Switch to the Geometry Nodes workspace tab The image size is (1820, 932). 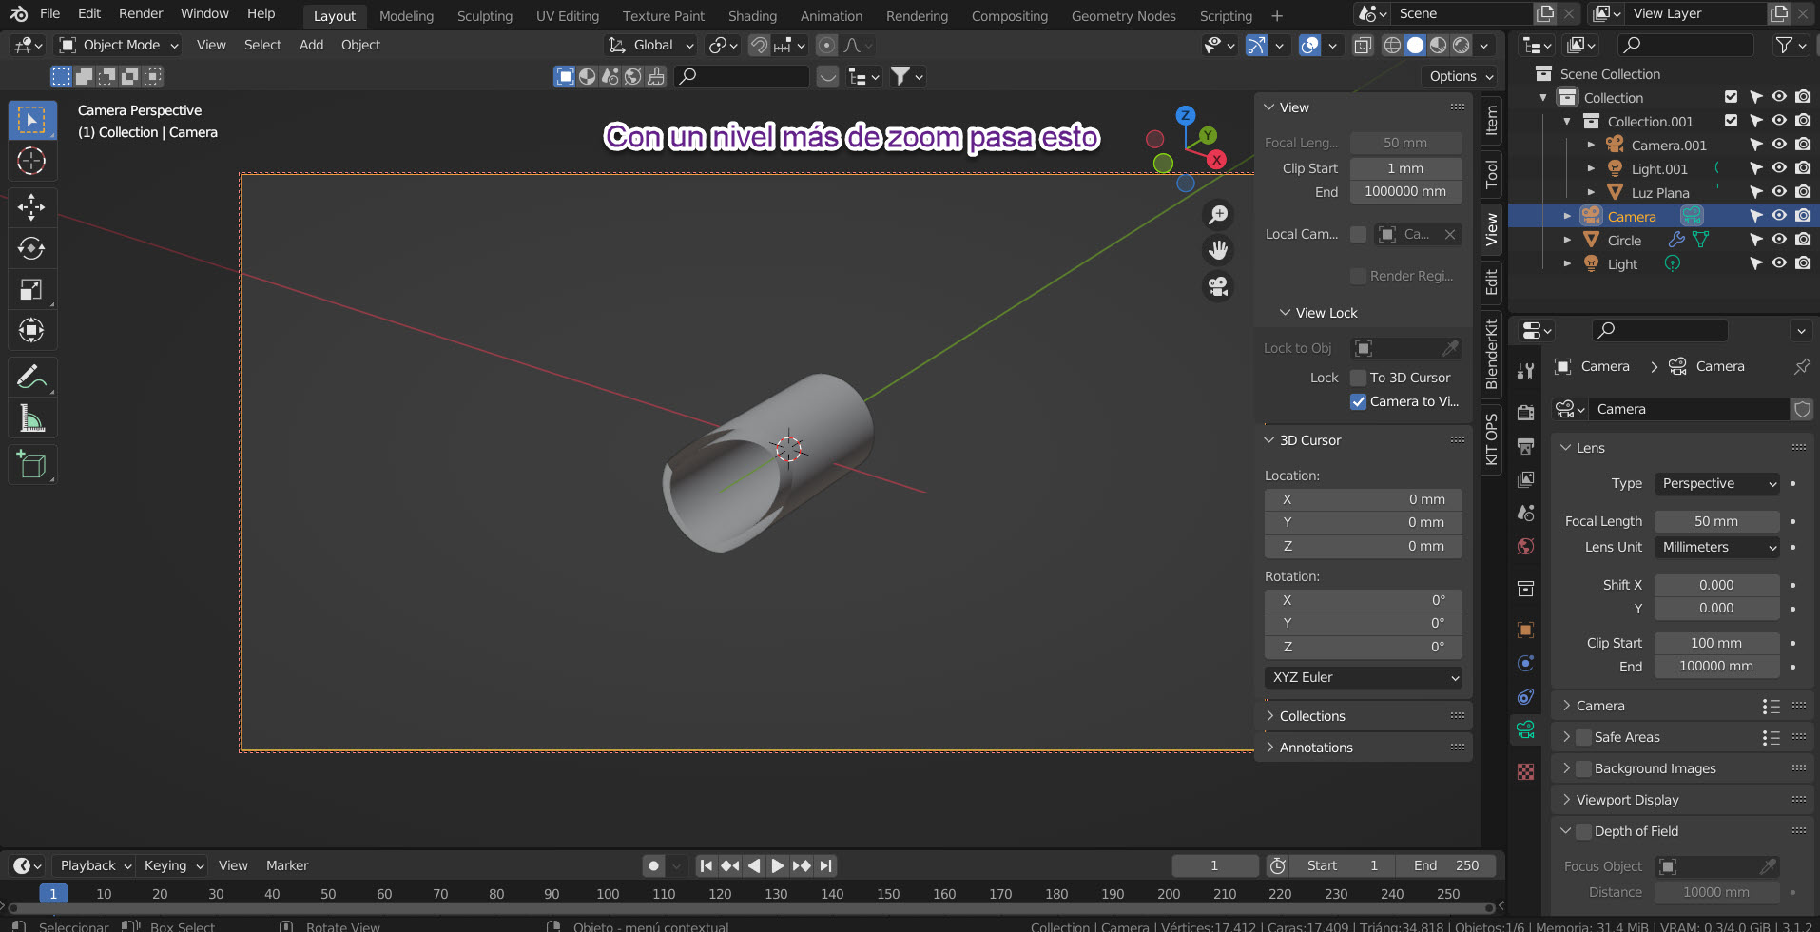click(1123, 16)
